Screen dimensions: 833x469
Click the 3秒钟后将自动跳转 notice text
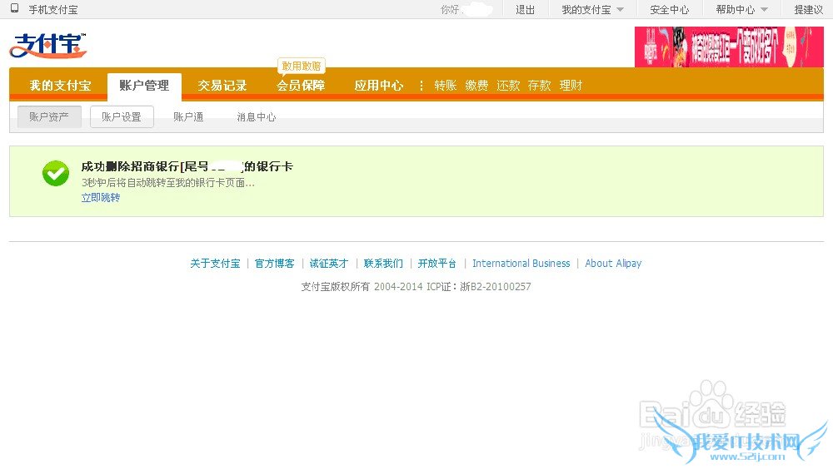(x=168, y=182)
